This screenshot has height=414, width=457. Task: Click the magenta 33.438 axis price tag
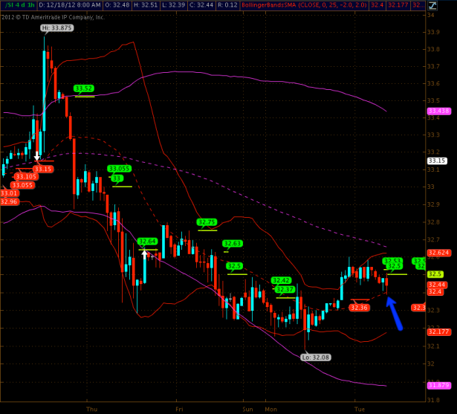438,111
